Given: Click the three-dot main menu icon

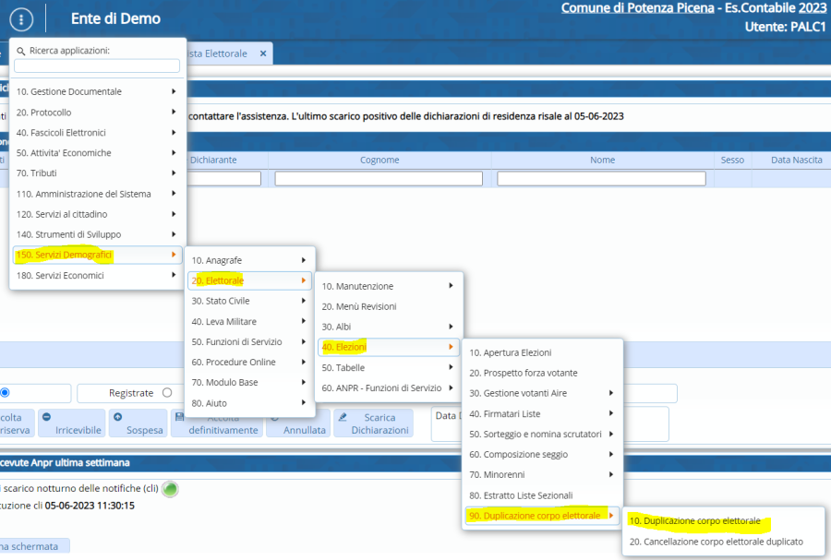Looking at the screenshot, I should [x=22, y=19].
